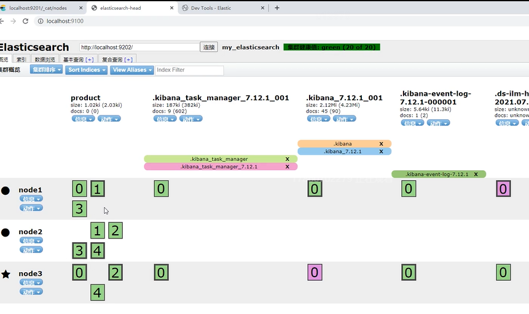Click the green cluster health status badge
The width and height of the screenshot is (529, 314).
tap(332, 47)
